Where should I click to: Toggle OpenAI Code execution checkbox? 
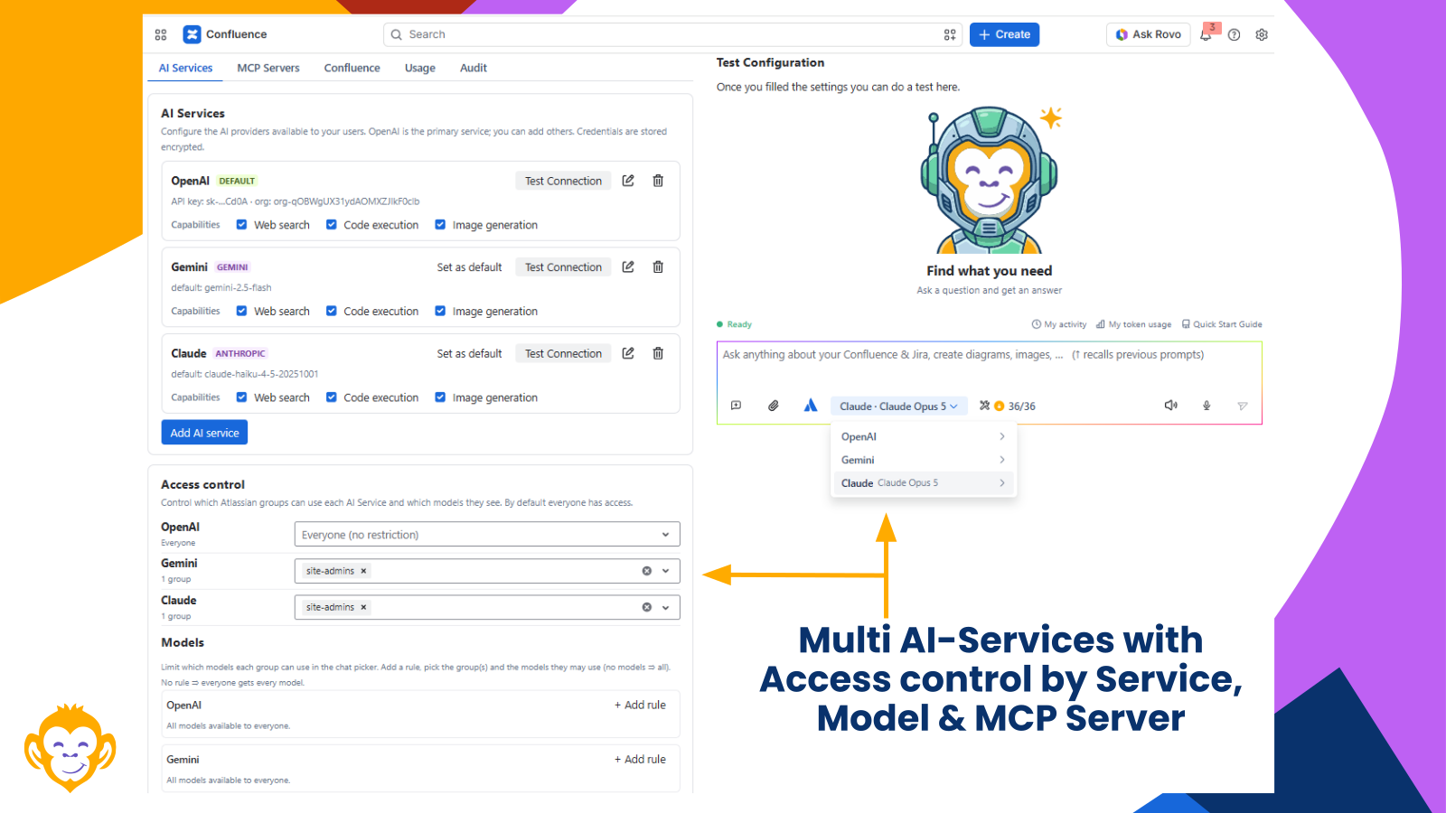(332, 225)
